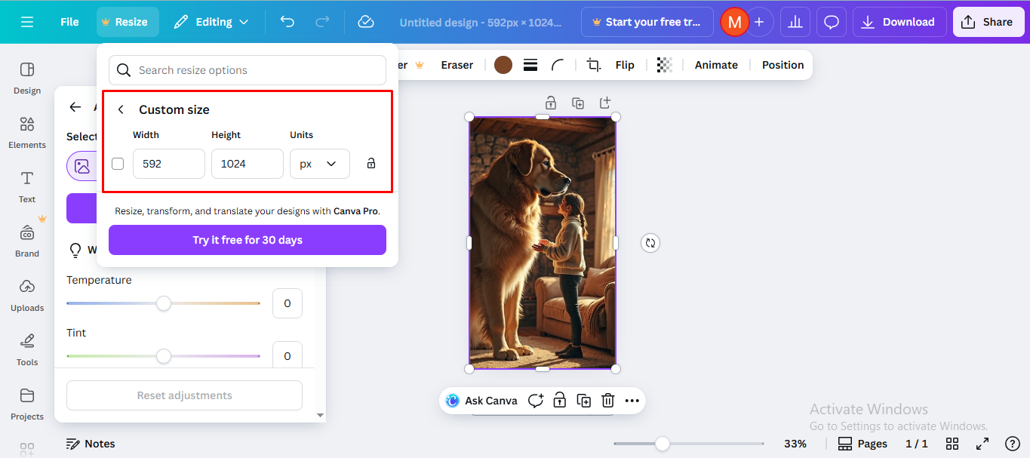Viewport: 1030px width, 458px height.
Task: Select the Crop tool
Action: point(593,65)
